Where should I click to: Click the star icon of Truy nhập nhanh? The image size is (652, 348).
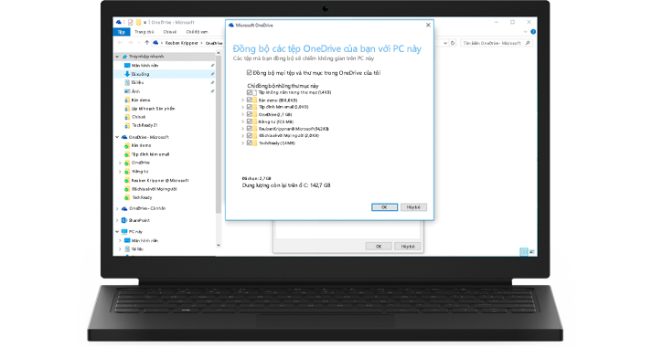click(124, 57)
